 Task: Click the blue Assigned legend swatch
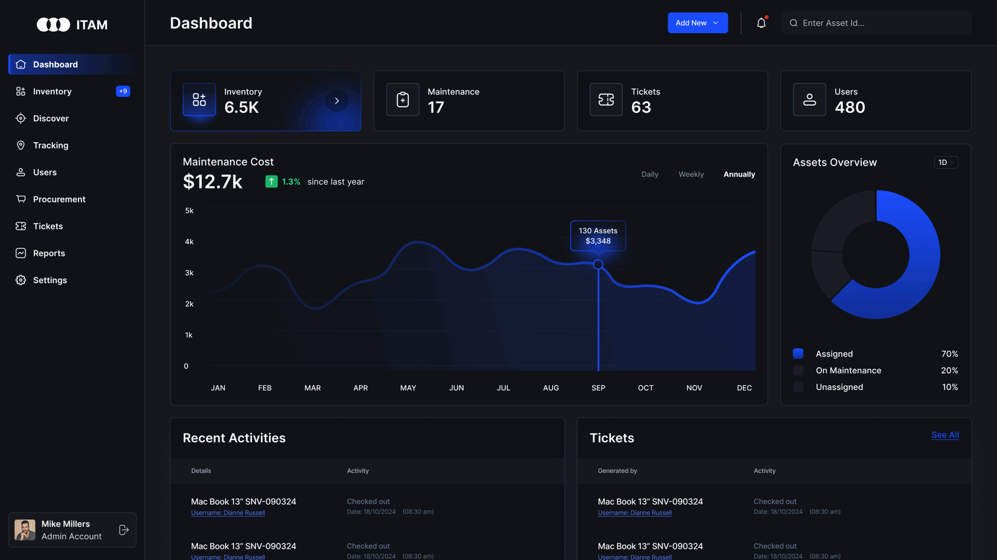tap(798, 353)
